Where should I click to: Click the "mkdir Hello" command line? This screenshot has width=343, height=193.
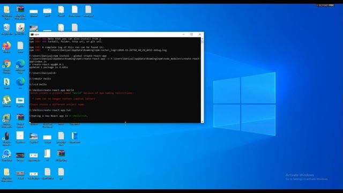[40, 79]
